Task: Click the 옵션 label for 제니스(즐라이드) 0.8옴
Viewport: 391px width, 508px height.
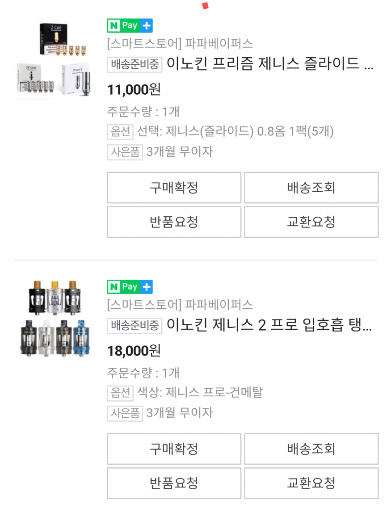Action: point(120,132)
